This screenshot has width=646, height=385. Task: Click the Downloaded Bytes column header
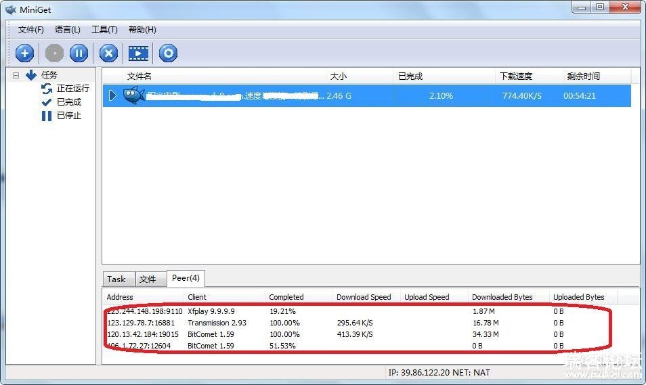(509, 297)
